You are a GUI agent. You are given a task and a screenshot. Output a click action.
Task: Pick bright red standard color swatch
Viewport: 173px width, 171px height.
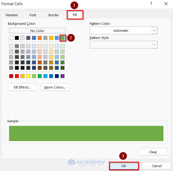(x=17, y=76)
